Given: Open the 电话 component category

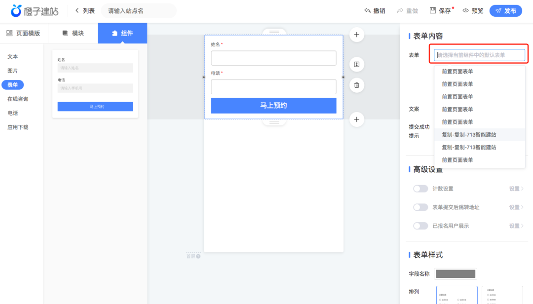Looking at the screenshot, I should click(x=12, y=113).
